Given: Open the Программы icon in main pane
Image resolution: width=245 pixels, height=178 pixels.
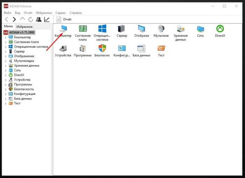Looking at the screenshot, I should [83, 48].
